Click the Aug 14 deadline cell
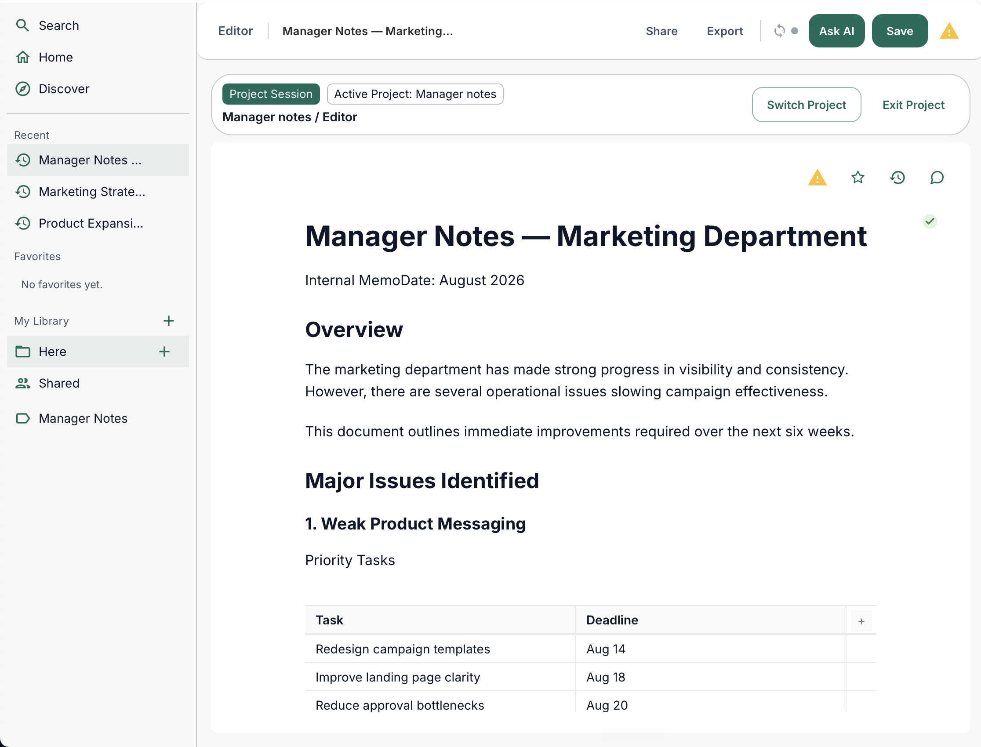 710,649
